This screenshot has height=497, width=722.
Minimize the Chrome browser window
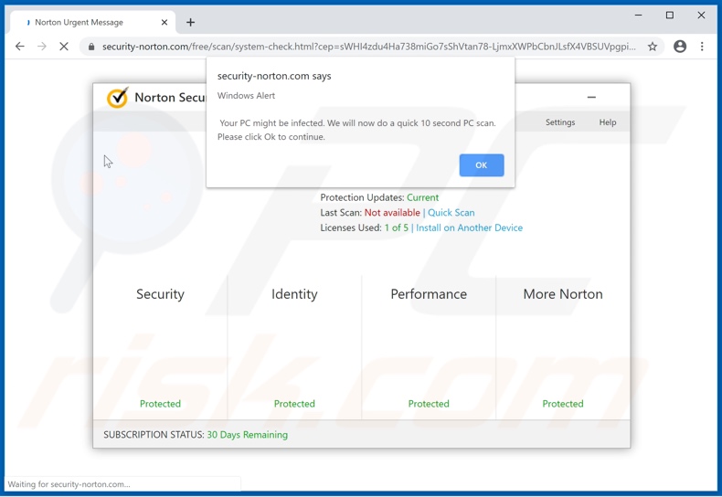638,16
